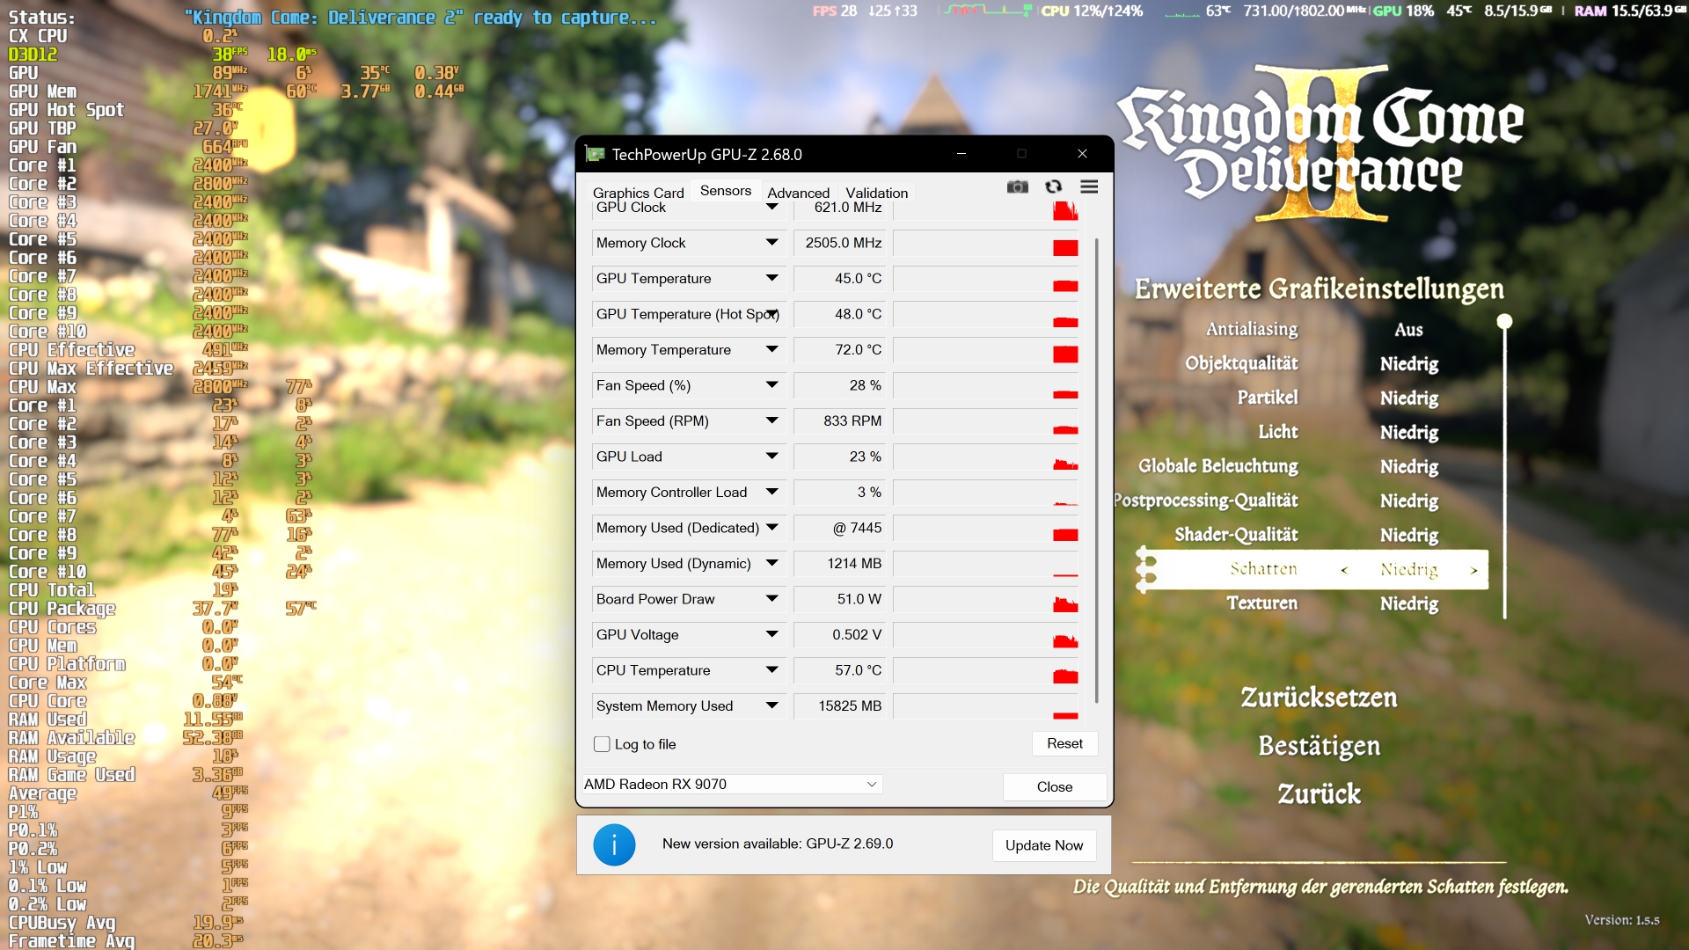Click the Board Power Draw graph
The width and height of the screenshot is (1689, 950).
click(986, 599)
